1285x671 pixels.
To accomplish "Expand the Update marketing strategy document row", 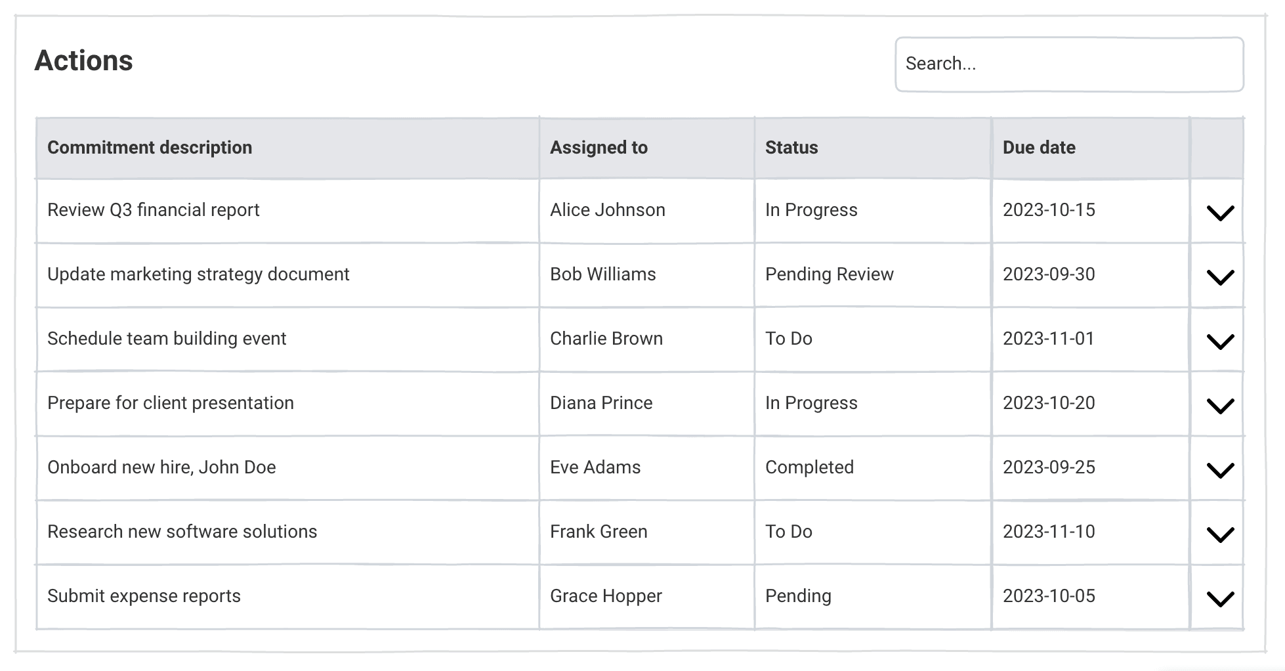I will point(1220,276).
